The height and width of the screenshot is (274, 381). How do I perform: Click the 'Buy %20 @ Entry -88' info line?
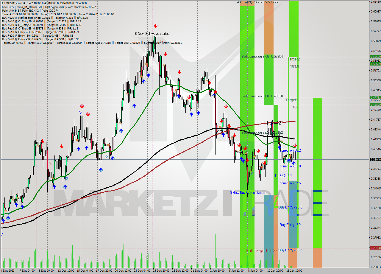(40, 39)
